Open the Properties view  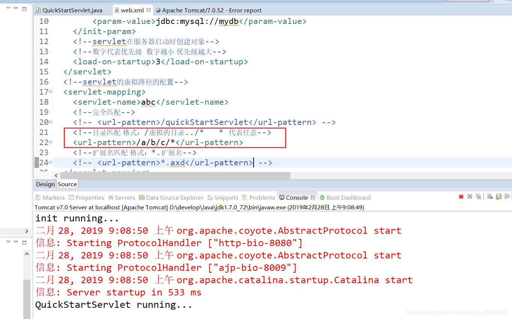[86, 197]
